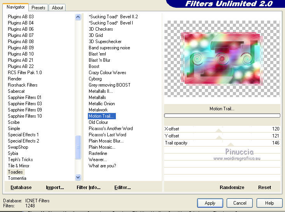Choose the 3D Grid filter
Viewport: 285px width, 212px height.
click(x=96, y=35)
